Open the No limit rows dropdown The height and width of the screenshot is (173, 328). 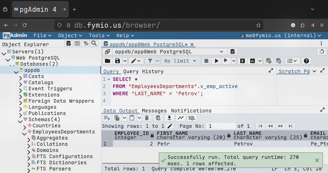180,61
